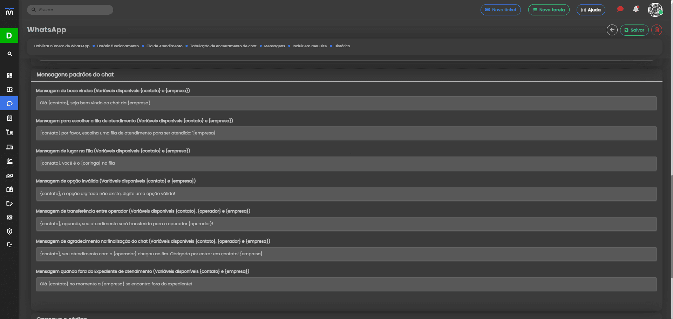This screenshot has height=319, width=673.
Task: Open the money bill icon in sidebar
Action: point(9,176)
